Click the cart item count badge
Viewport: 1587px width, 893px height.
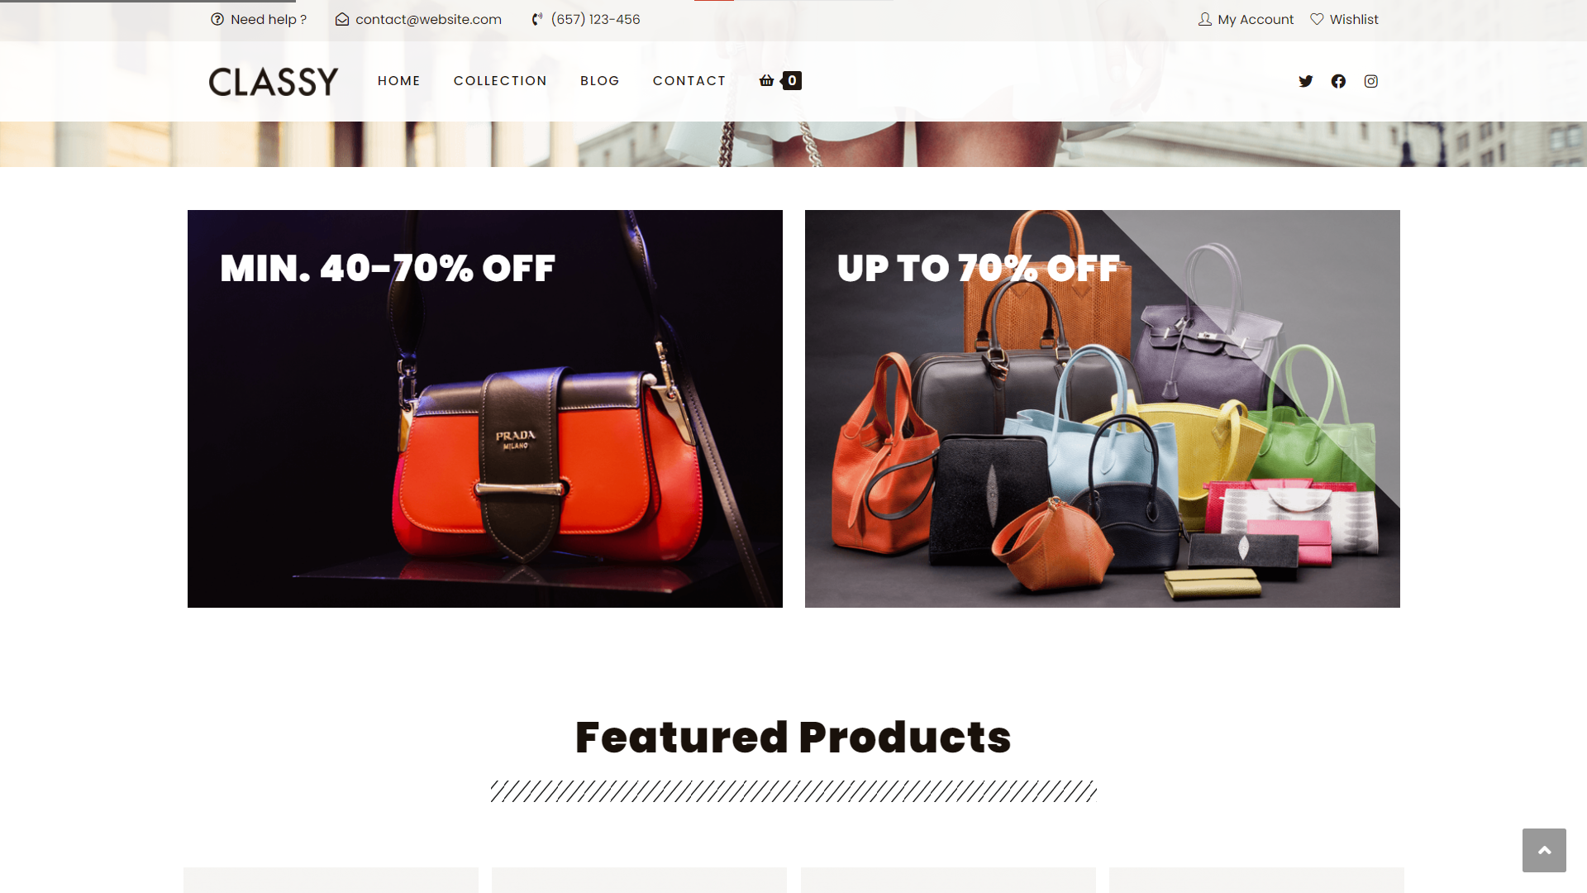792,80
